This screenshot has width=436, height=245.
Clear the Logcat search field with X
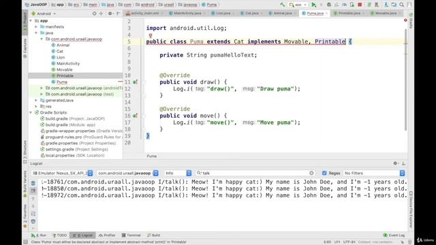(x=311, y=173)
